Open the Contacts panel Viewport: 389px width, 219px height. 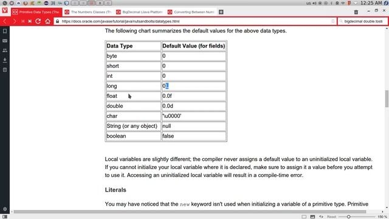click(5, 50)
